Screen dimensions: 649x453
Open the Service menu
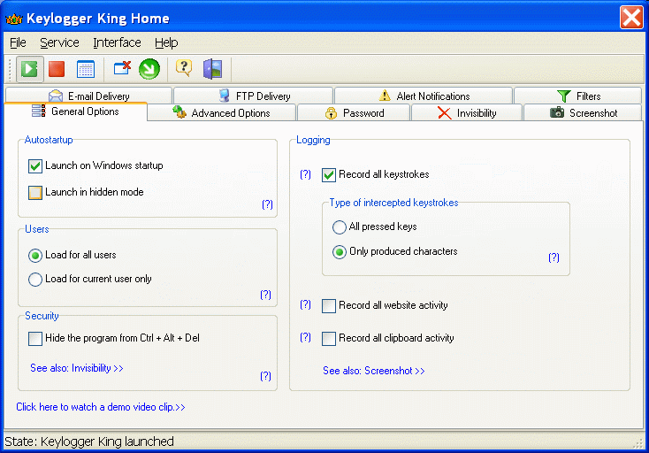59,42
